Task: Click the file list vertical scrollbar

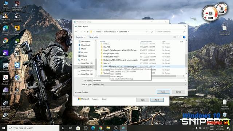Action: coord(186,61)
